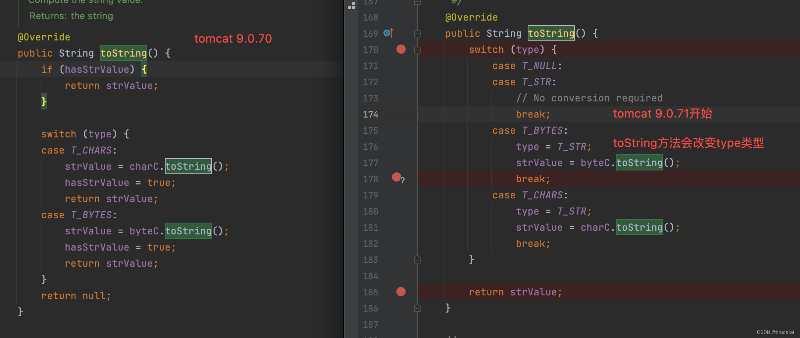Toggle the breakpoint on line 170

(x=401, y=49)
